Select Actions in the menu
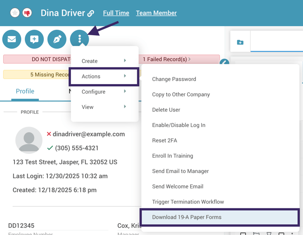 pos(104,76)
